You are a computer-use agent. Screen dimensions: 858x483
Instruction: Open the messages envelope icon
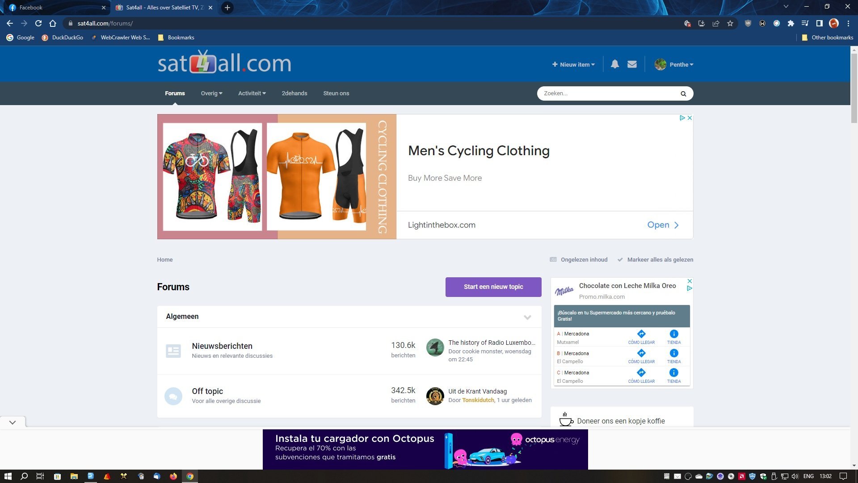pyautogui.click(x=632, y=64)
